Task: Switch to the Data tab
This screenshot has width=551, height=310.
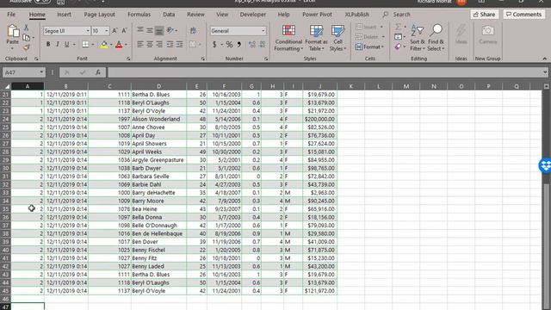Action: tap(169, 15)
